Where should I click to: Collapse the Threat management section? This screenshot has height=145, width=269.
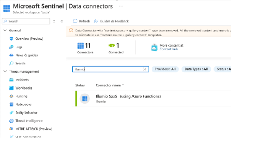click(x=5, y=71)
